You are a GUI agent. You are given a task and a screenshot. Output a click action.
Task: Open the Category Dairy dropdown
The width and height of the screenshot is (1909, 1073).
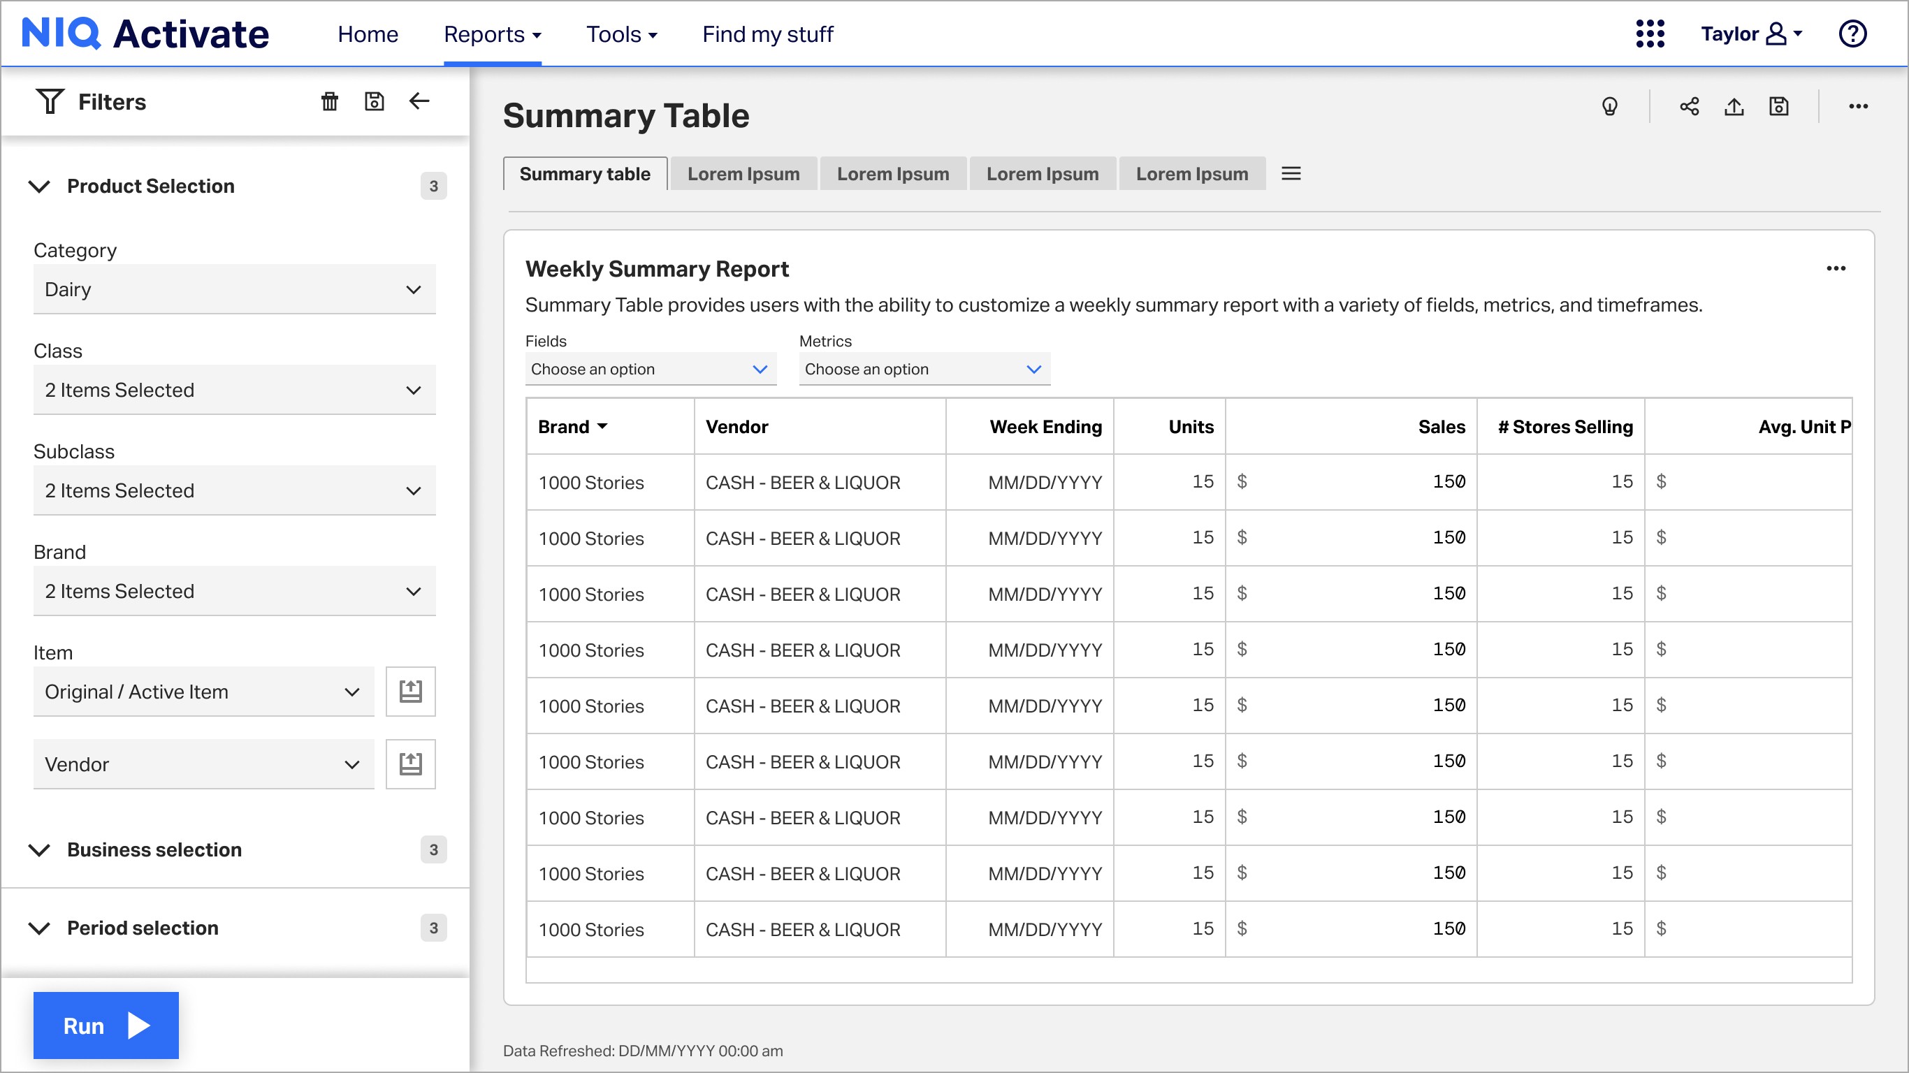tap(234, 289)
